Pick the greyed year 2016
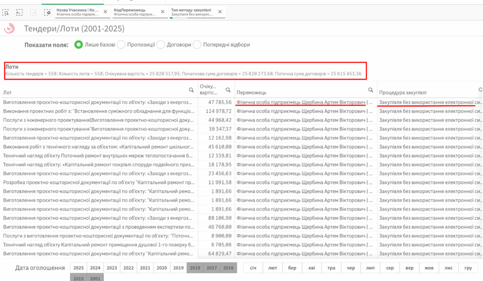This screenshot has width=483, height=281. click(x=228, y=268)
